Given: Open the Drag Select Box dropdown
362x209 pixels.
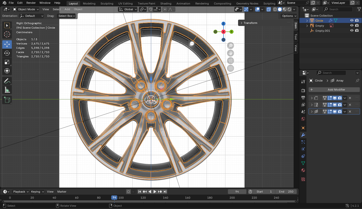Looking at the screenshot, I should pyautogui.click(x=67, y=16).
